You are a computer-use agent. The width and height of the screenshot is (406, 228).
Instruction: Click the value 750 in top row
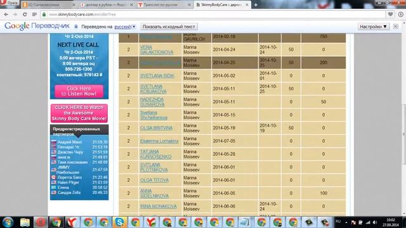click(324, 37)
